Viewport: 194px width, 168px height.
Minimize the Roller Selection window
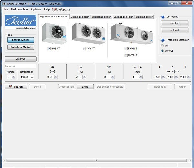(x=172, y=3)
